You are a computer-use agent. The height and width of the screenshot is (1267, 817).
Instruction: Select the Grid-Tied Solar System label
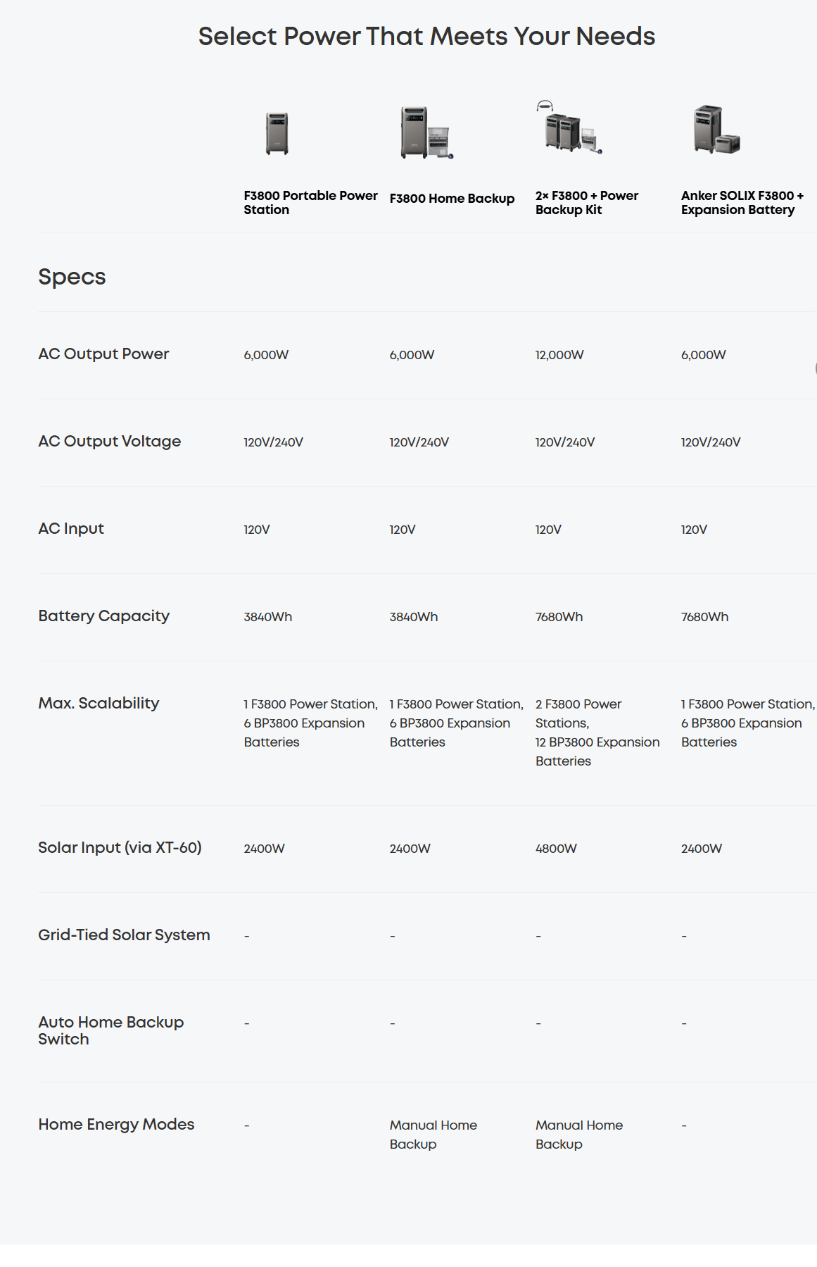(124, 935)
